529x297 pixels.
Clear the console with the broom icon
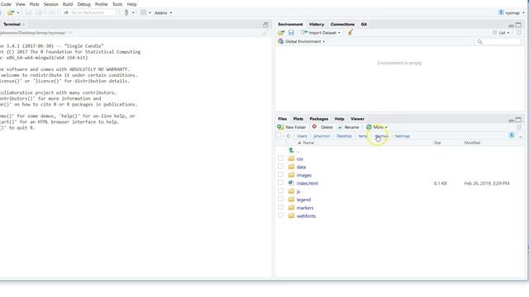pyautogui.click(x=264, y=33)
